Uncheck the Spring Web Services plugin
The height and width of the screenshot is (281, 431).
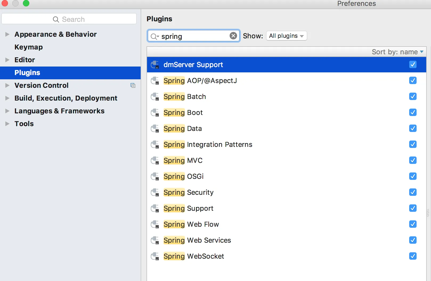[413, 240]
